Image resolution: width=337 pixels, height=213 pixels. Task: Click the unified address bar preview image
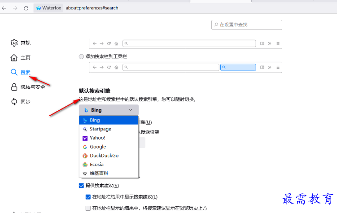[185, 43]
